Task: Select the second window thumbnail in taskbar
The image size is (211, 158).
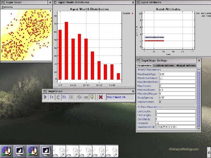Action: point(72,151)
